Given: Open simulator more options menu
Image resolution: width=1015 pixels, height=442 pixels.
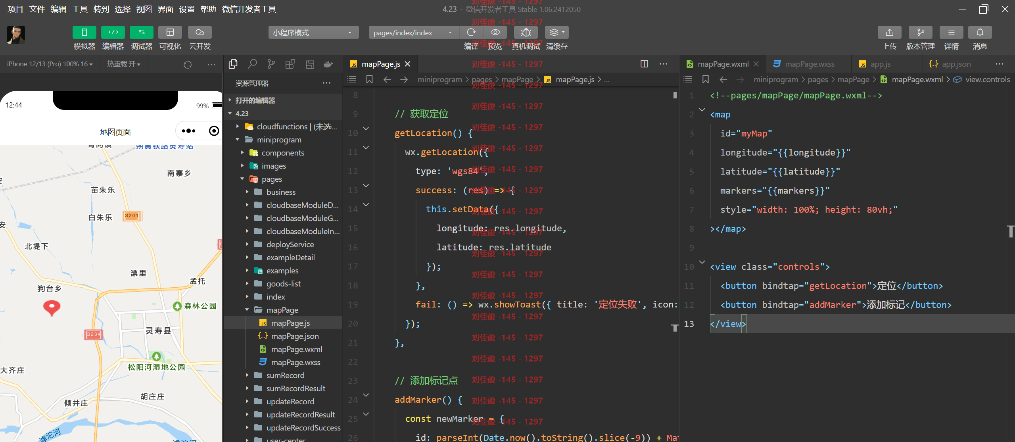Looking at the screenshot, I should coord(211,64).
